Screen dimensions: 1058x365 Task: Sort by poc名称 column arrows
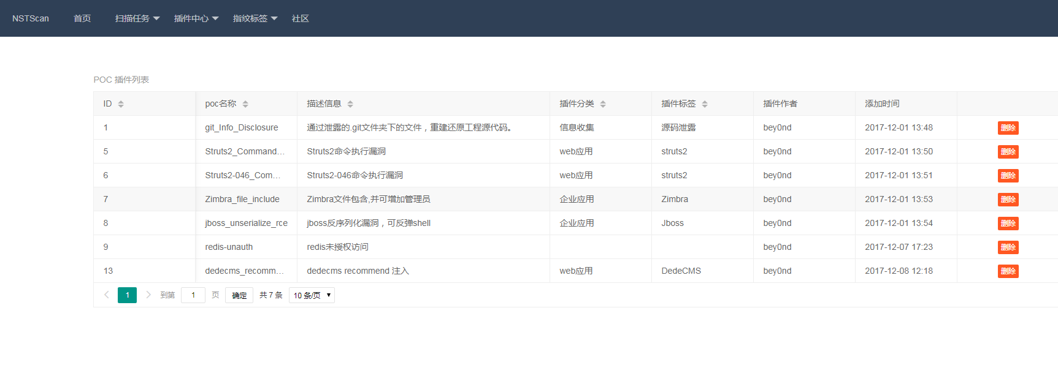pyautogui.click(x=245, y=104)
